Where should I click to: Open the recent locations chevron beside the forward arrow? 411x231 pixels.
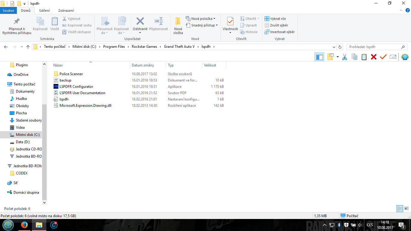pyautogui.click(x=22, y=47)
